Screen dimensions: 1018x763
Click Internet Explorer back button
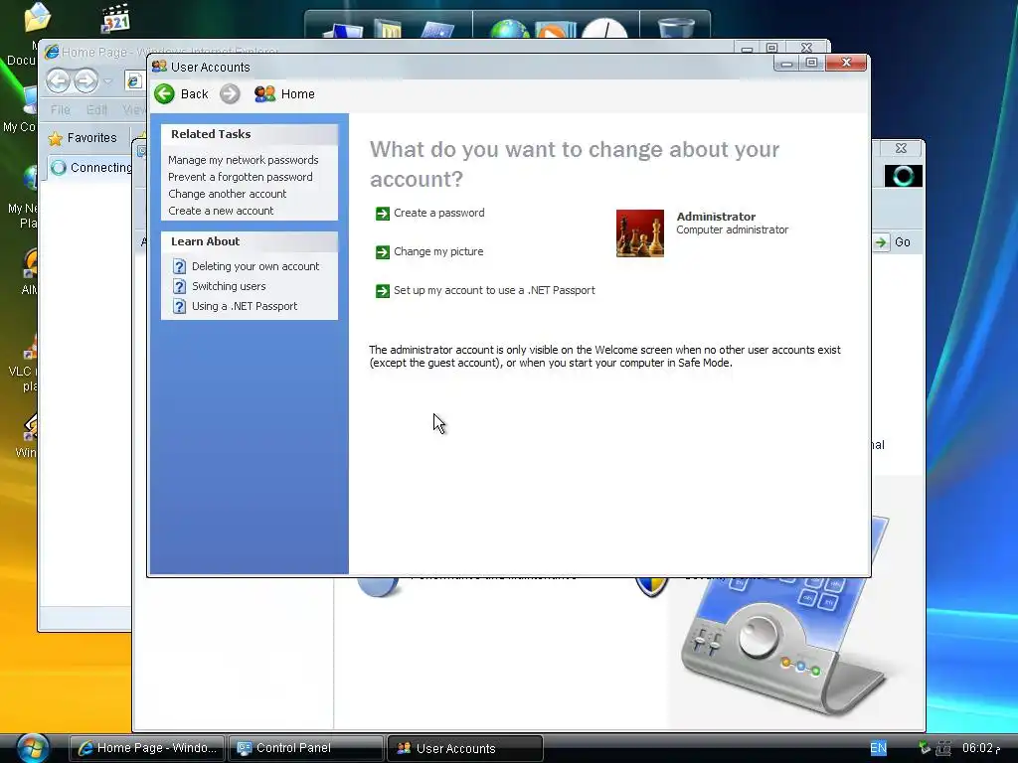tap(58, 80)
